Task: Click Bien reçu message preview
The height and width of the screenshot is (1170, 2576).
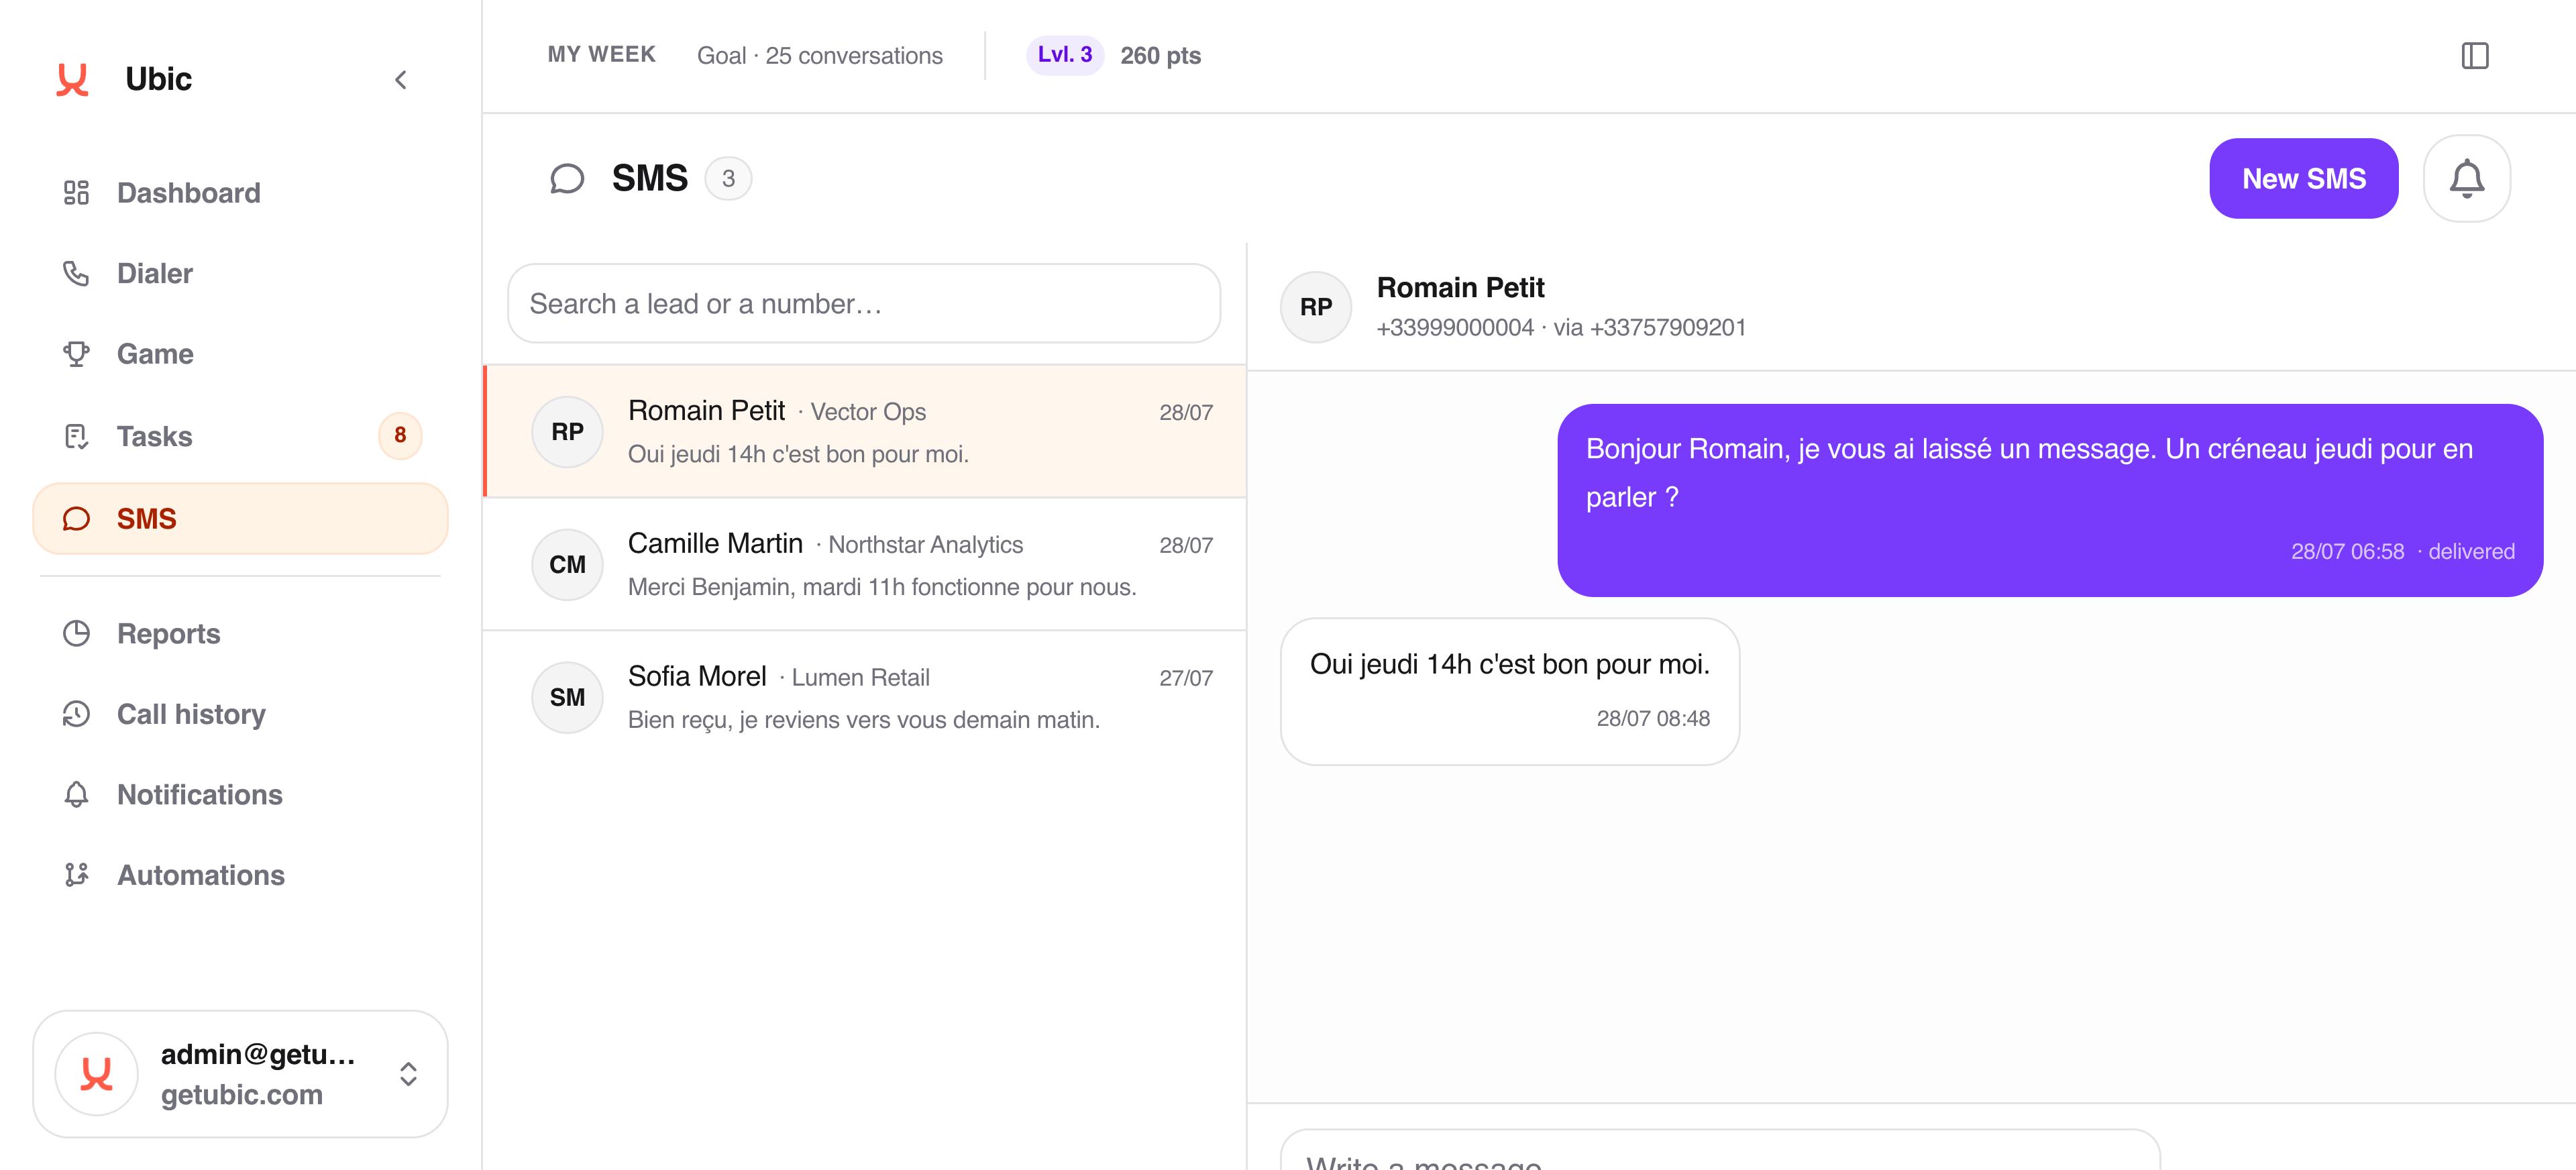Action: (x=863, y=719)
